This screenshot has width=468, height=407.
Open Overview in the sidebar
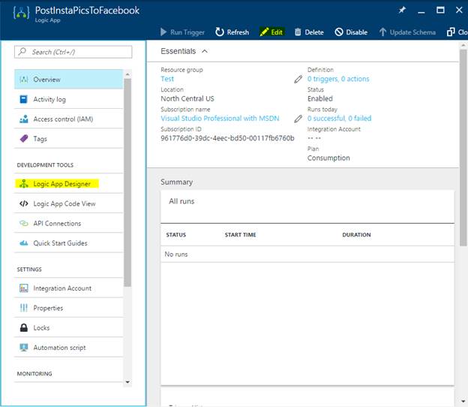click(68, 79)
